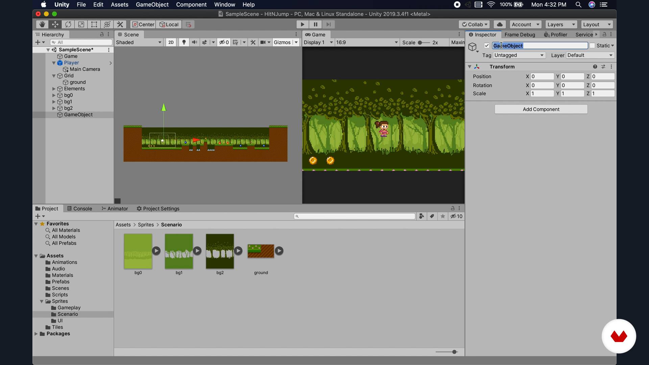
Task: Switch to the Animator tab
Action: (115, 209)
